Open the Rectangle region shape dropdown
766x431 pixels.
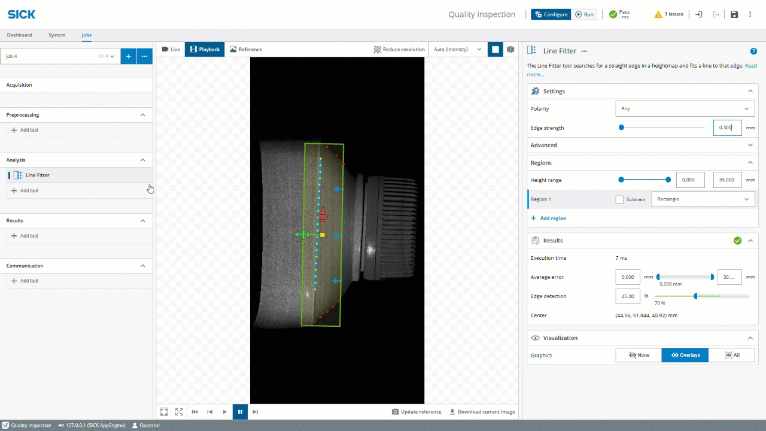pyautogui.click(x=703, y=199)
